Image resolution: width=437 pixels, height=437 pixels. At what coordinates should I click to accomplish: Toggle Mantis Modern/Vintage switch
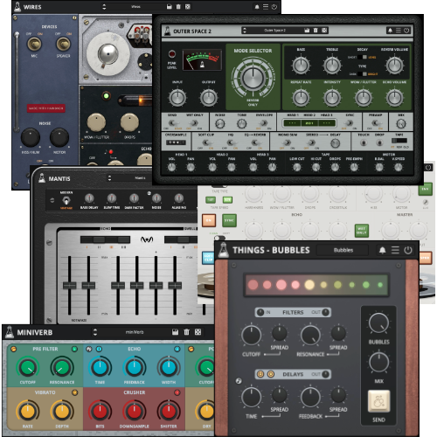[x=66, y=200]
